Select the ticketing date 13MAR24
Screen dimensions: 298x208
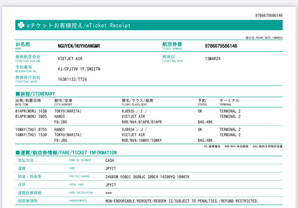[213, 59]
